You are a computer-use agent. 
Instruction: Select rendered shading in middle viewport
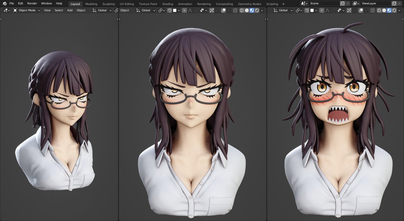(257, 10)
